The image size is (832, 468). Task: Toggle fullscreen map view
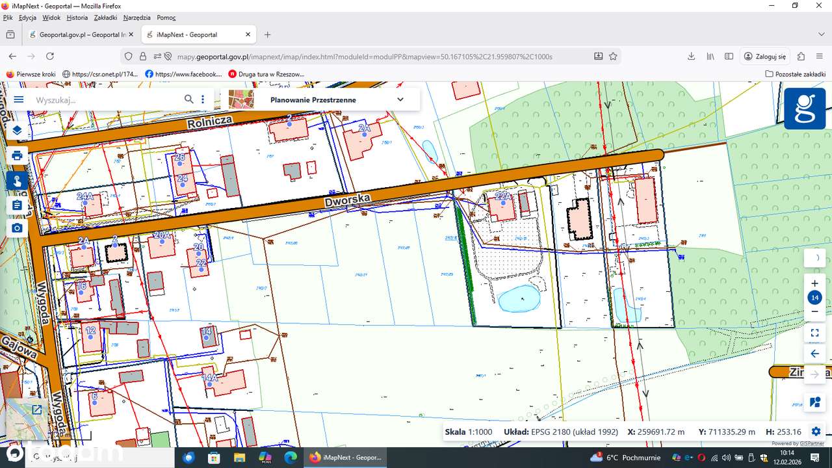(814, 333)
